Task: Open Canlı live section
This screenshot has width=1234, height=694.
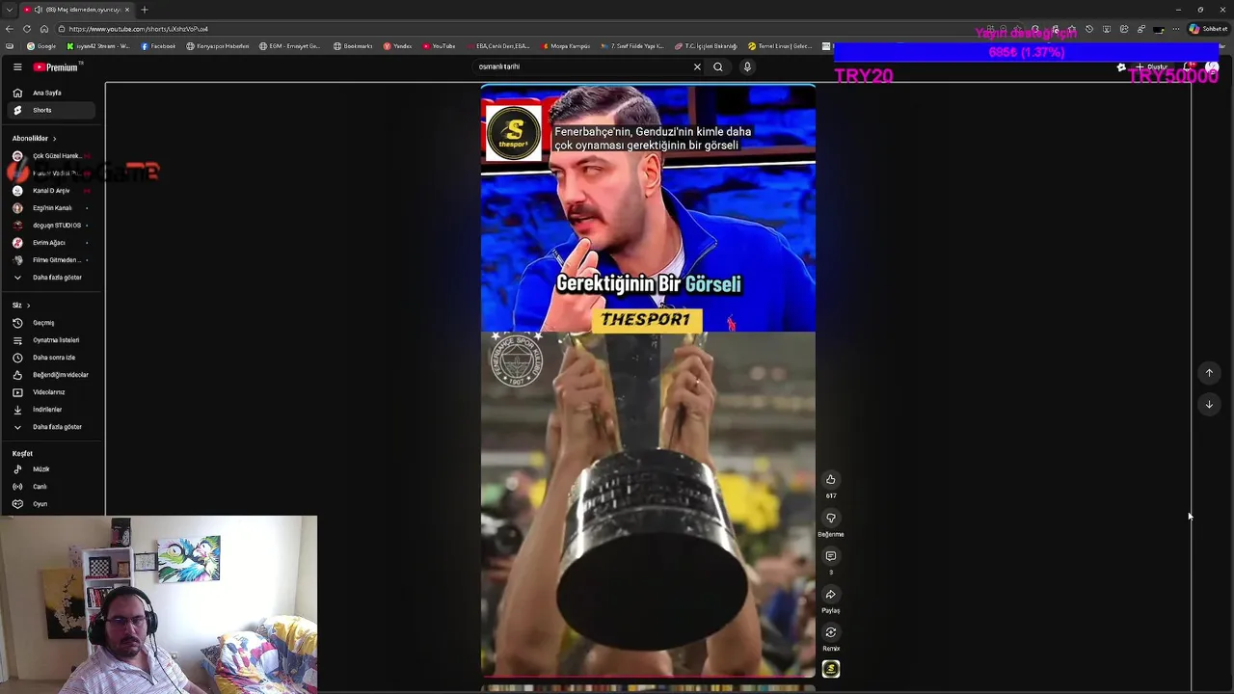Action: point(53,487)
